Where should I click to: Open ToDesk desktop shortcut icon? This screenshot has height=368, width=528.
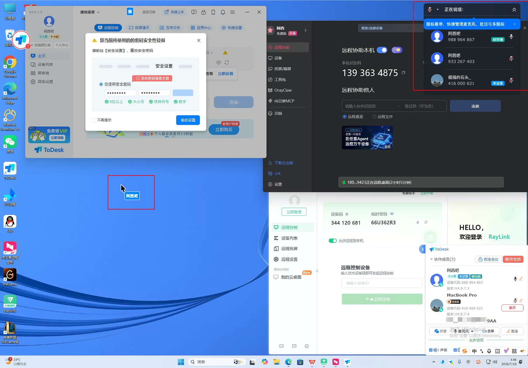tap(10, 171)
